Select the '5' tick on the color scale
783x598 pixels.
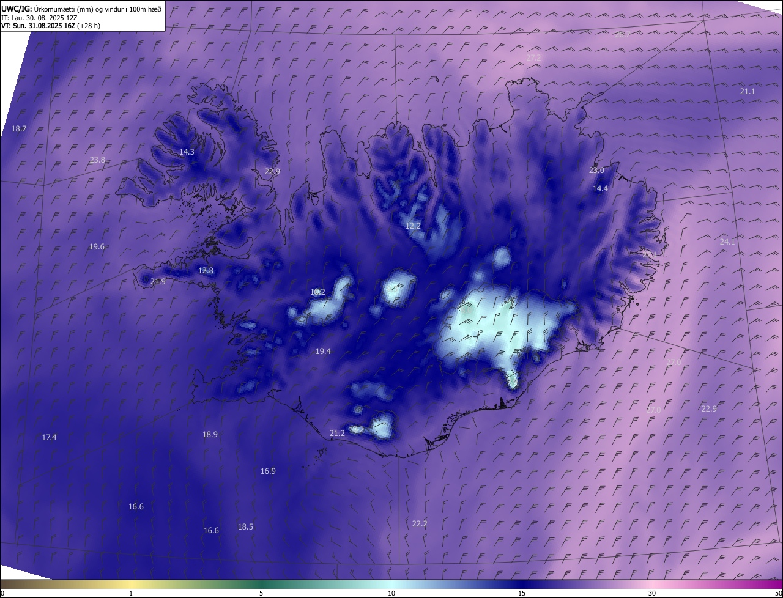(x=261, y=594)
